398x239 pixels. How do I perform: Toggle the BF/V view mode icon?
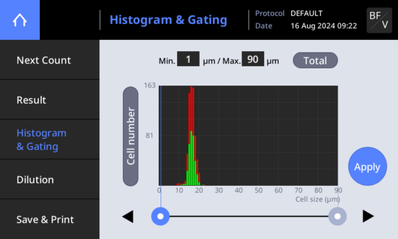click(x=379, y=21)
